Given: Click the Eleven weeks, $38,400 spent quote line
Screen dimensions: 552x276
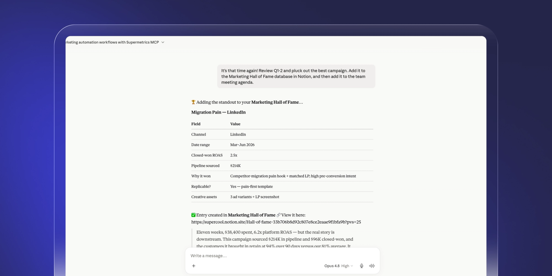Looking at the screenshot, I should [x=265, y=232].
